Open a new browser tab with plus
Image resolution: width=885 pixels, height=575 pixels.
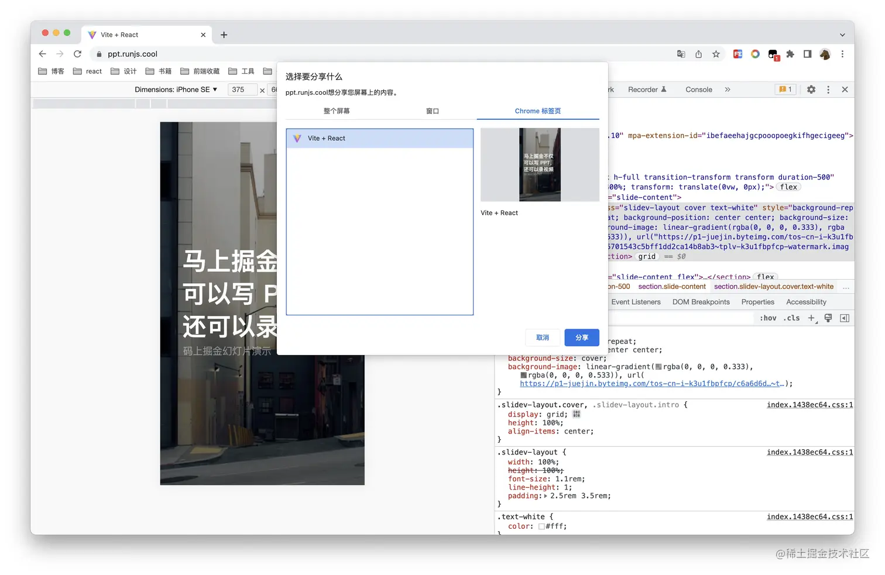(224, 35)
